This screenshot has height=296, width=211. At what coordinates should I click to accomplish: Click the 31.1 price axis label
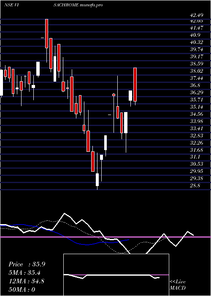pyautogui.click(x=195, y=157)
